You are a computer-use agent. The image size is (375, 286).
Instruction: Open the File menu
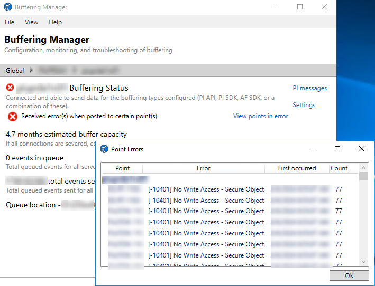click(x=10, y=22)
